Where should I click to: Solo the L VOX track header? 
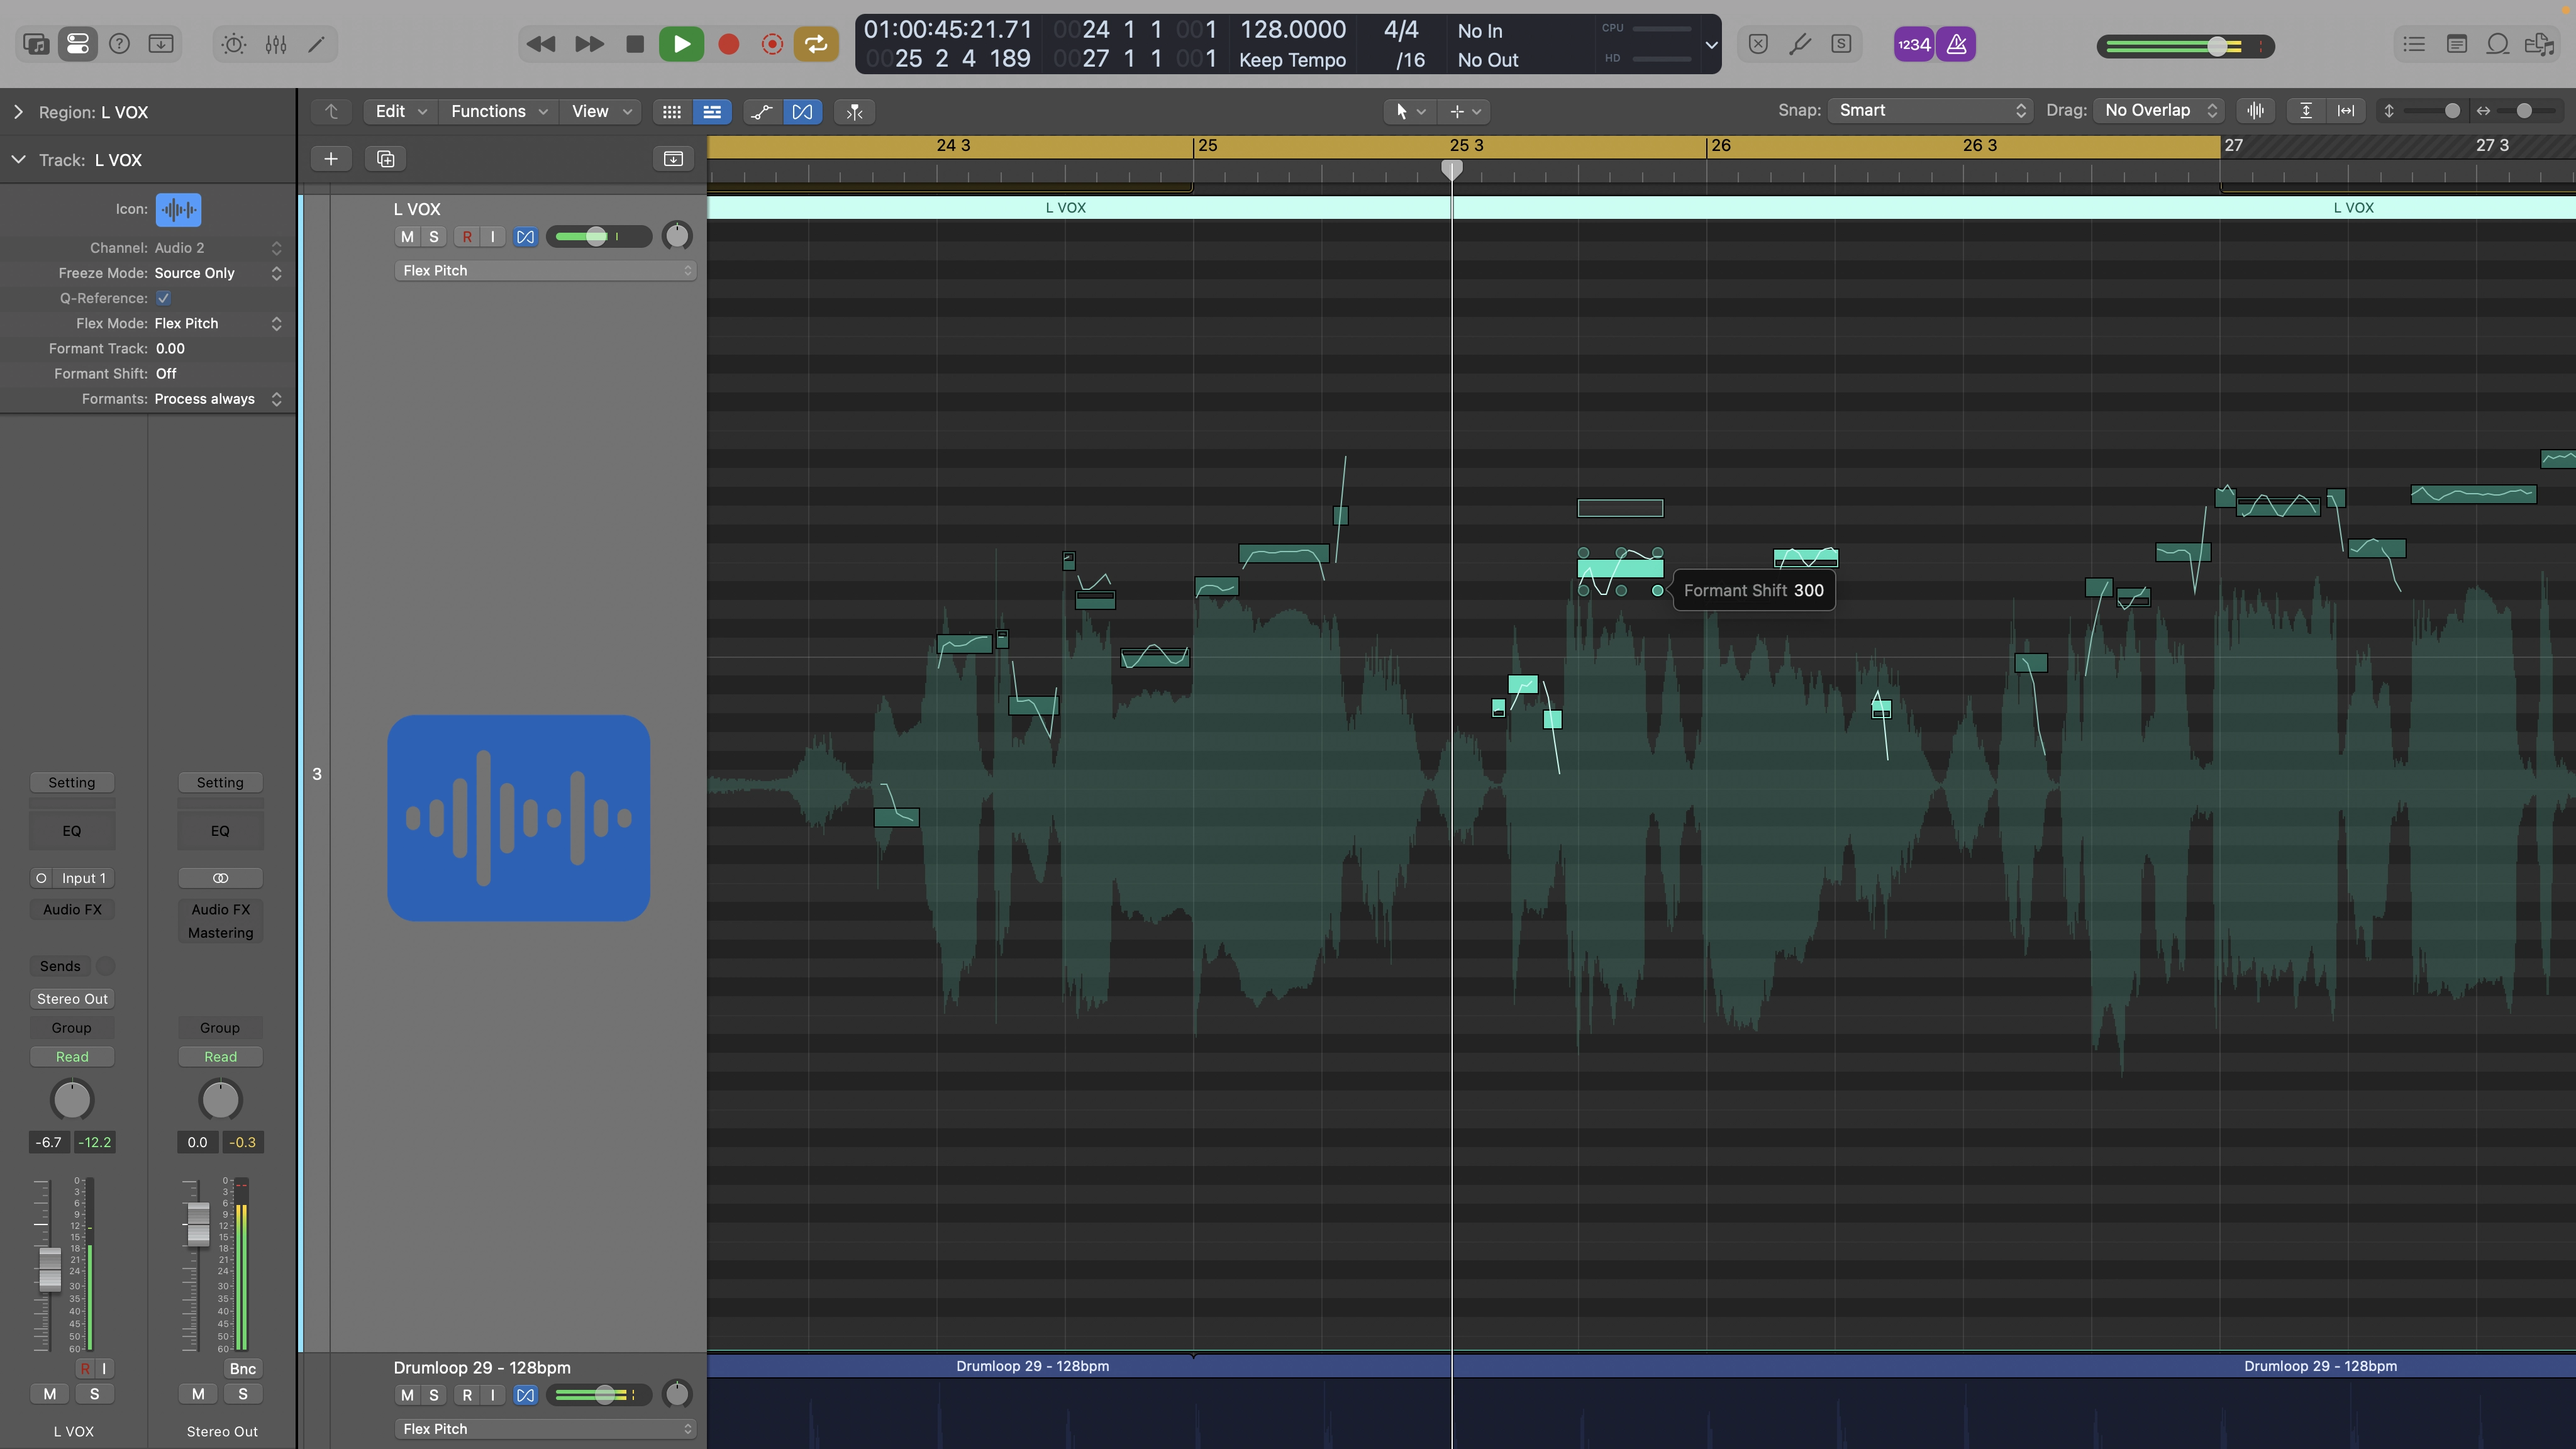434,237
